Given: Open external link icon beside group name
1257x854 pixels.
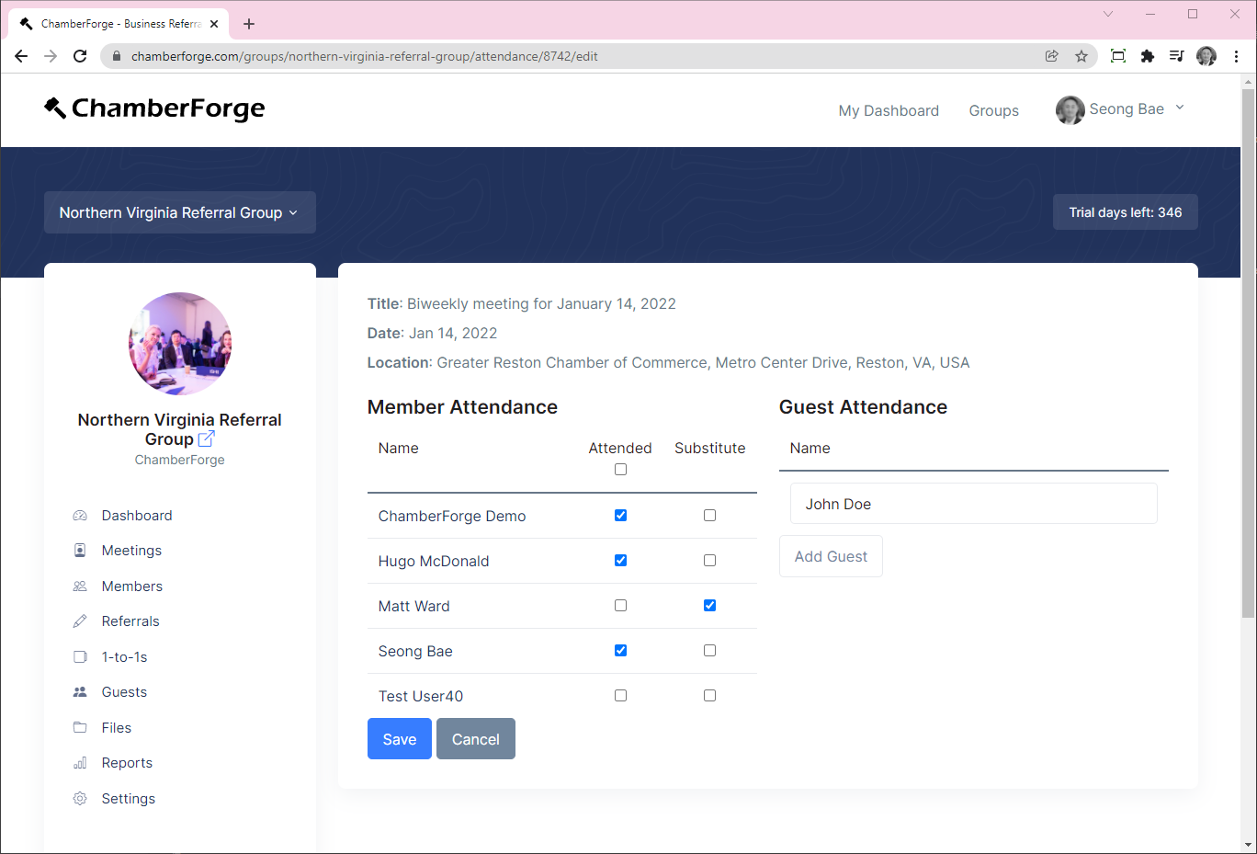Looking at the screenshot, I should (207, 439).
